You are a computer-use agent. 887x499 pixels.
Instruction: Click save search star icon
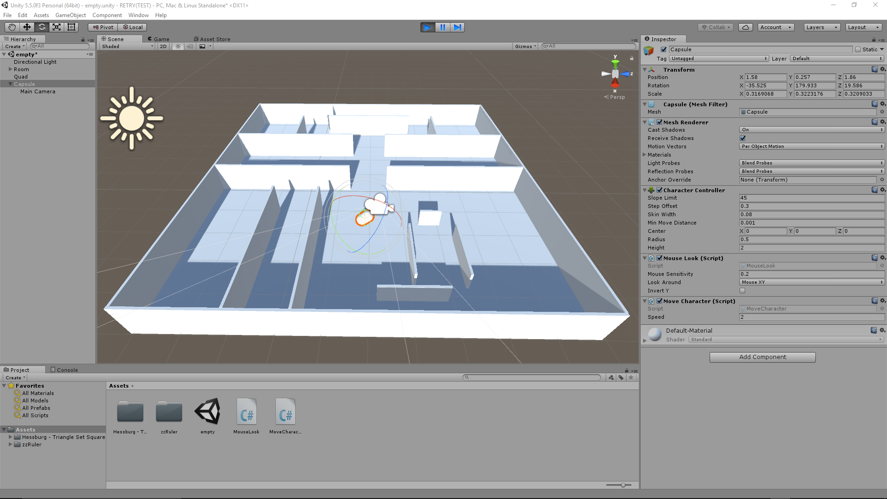[631, 377]
